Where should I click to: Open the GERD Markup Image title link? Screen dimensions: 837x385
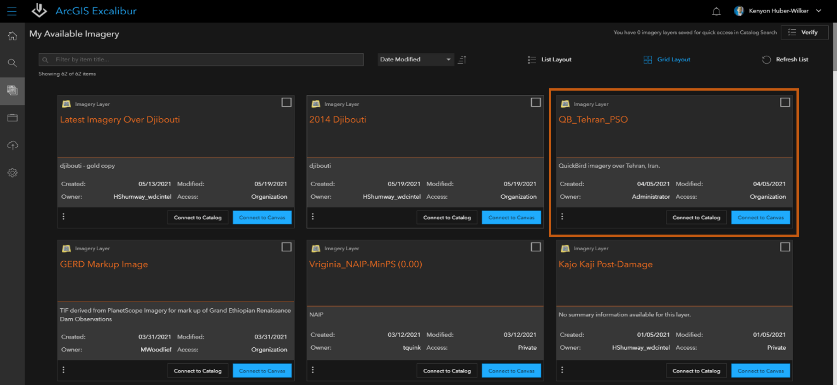[x=104, y=264]
